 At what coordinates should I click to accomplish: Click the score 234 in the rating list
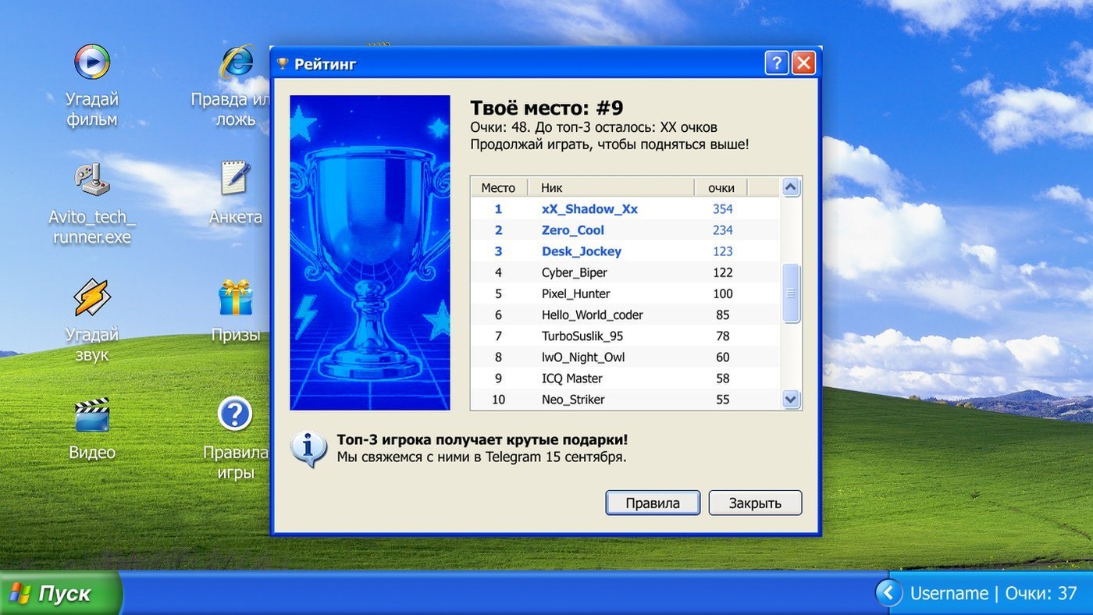coord(723,230)
